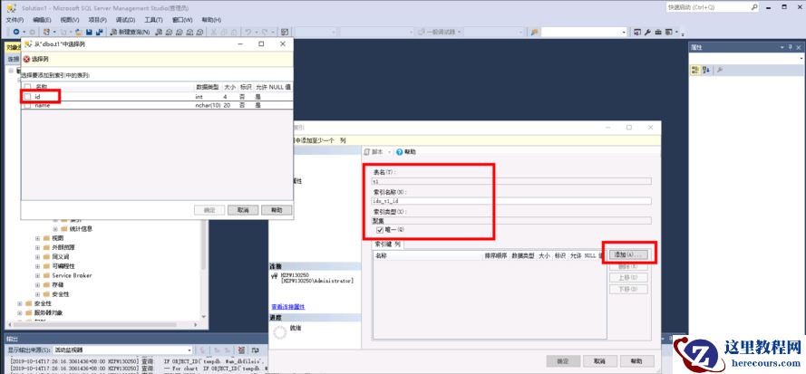Click the toolbox icon in main toolbar

(x=658, y=32)
